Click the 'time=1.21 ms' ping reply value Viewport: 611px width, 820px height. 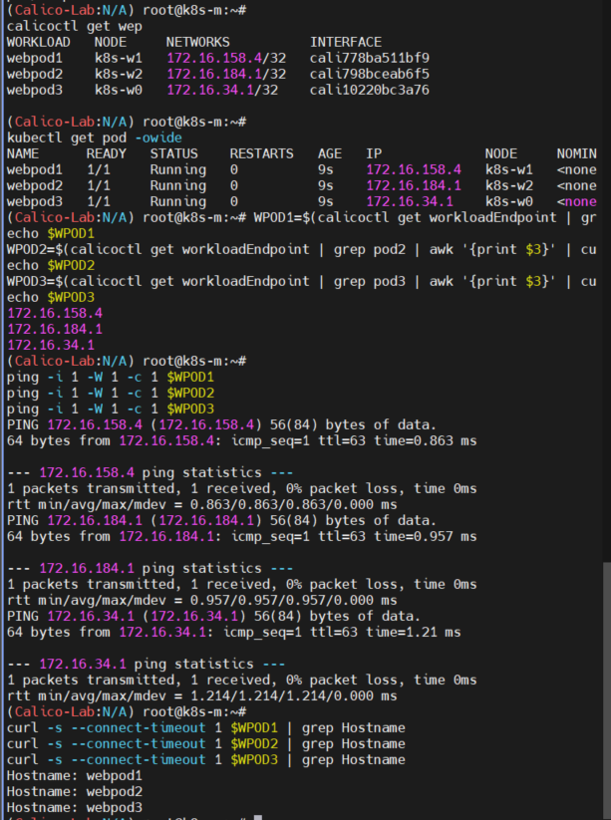click(x=414, y=633)
